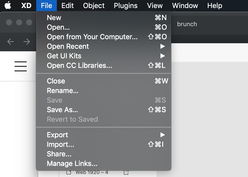The image size is (248, 177).
Task: Open the Edit menu
Action: click(x=68, y=6)
